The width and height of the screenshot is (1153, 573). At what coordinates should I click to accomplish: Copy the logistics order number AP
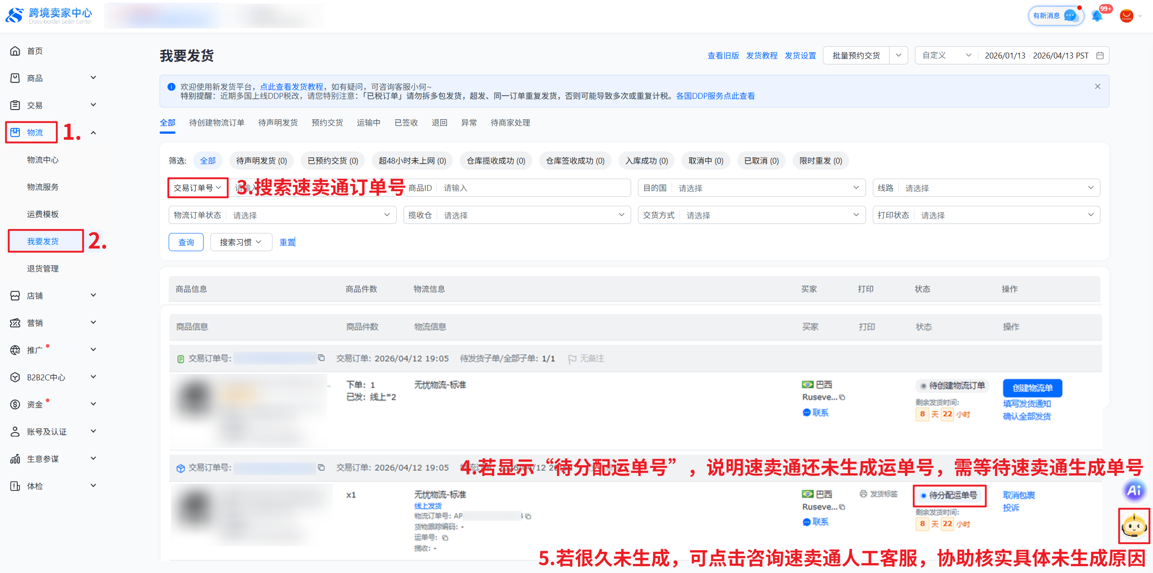(528, 516)
